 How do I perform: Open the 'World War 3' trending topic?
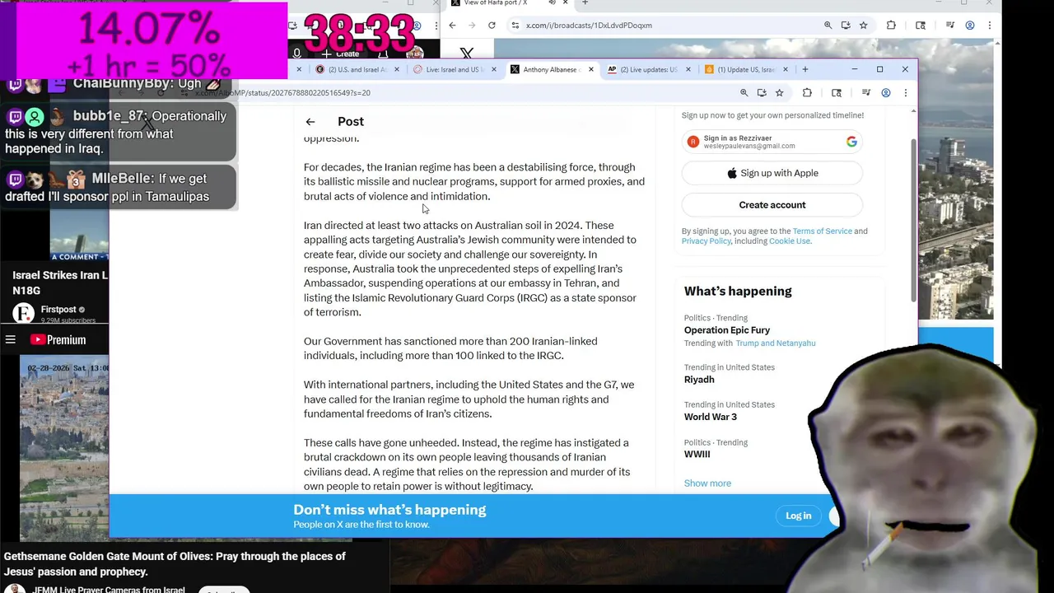[710, 418]
